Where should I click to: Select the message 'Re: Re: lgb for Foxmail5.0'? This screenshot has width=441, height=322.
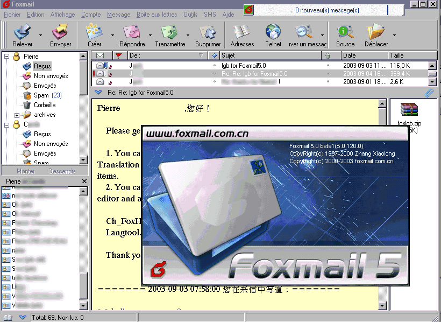point(260,74)
